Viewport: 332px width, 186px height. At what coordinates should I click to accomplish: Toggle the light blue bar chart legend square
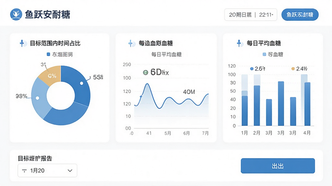[264, 54]
